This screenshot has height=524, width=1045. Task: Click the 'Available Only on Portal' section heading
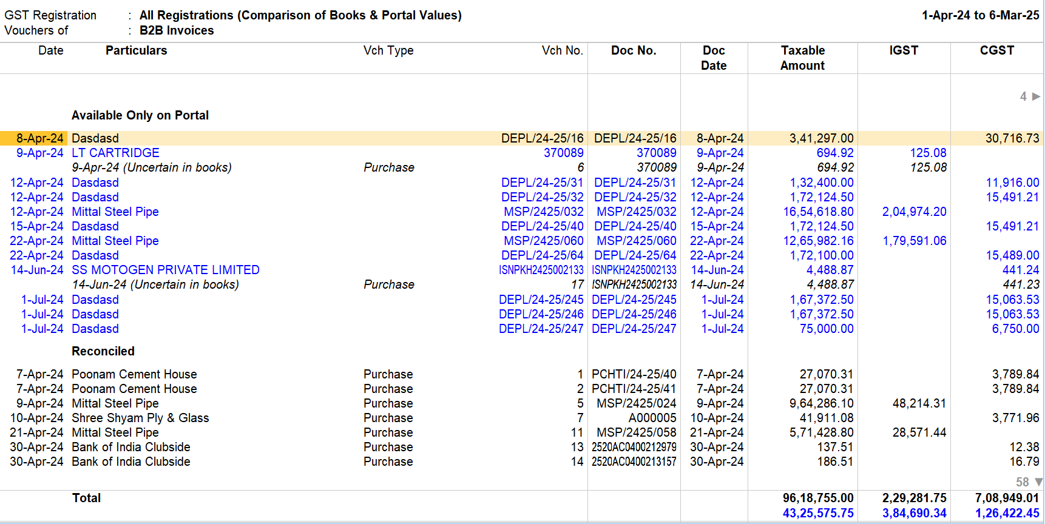pyautogui.click(x=140, y=115)
